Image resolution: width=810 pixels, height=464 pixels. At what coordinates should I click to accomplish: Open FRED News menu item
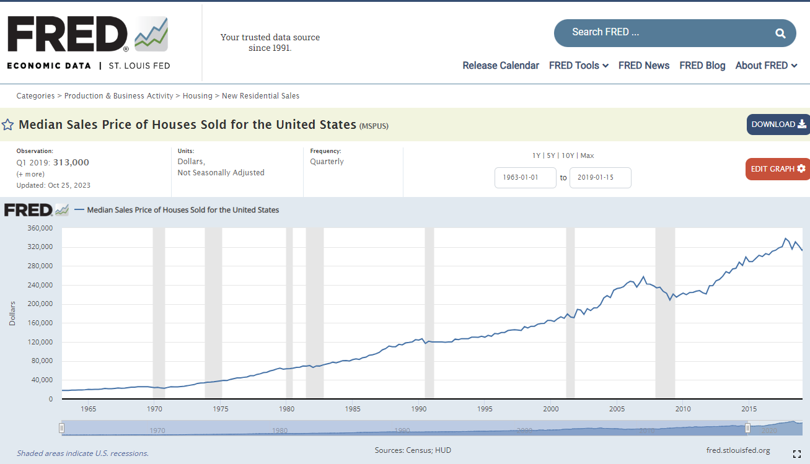[x=644, y=65]
